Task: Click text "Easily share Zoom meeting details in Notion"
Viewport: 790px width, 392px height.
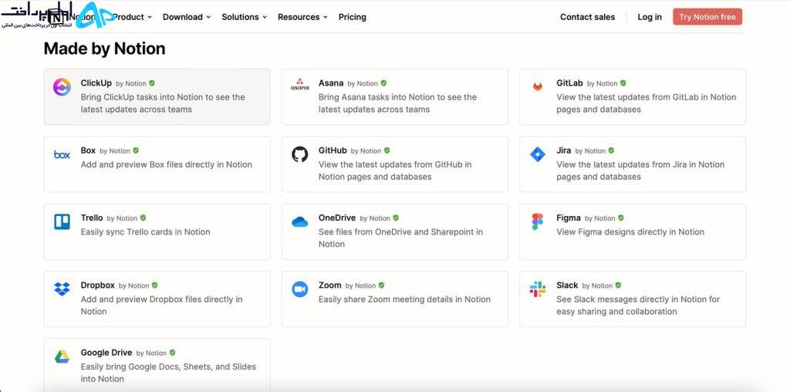Action: point(404,299)
